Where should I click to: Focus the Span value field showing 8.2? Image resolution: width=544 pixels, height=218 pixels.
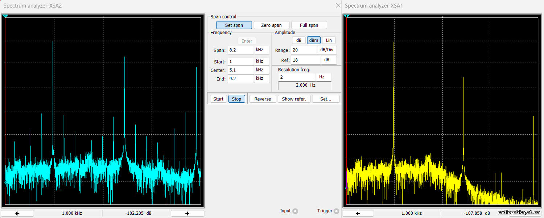[x=240, y=50]
